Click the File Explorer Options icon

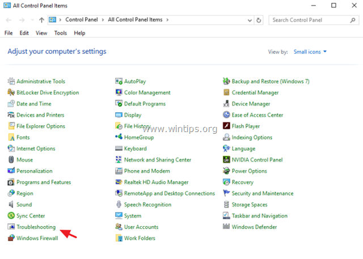[x=11, y=126]
